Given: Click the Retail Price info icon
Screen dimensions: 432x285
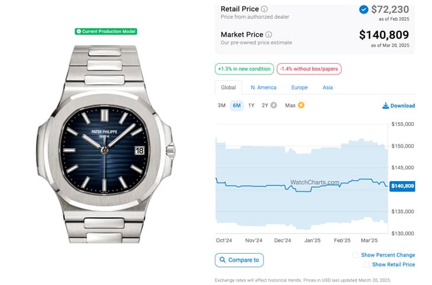Looking at the screenshot, I should 264,9.
